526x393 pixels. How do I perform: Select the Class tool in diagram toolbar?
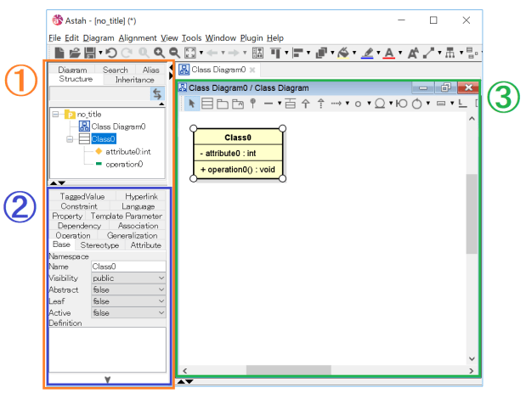click(x=206, y=104)
